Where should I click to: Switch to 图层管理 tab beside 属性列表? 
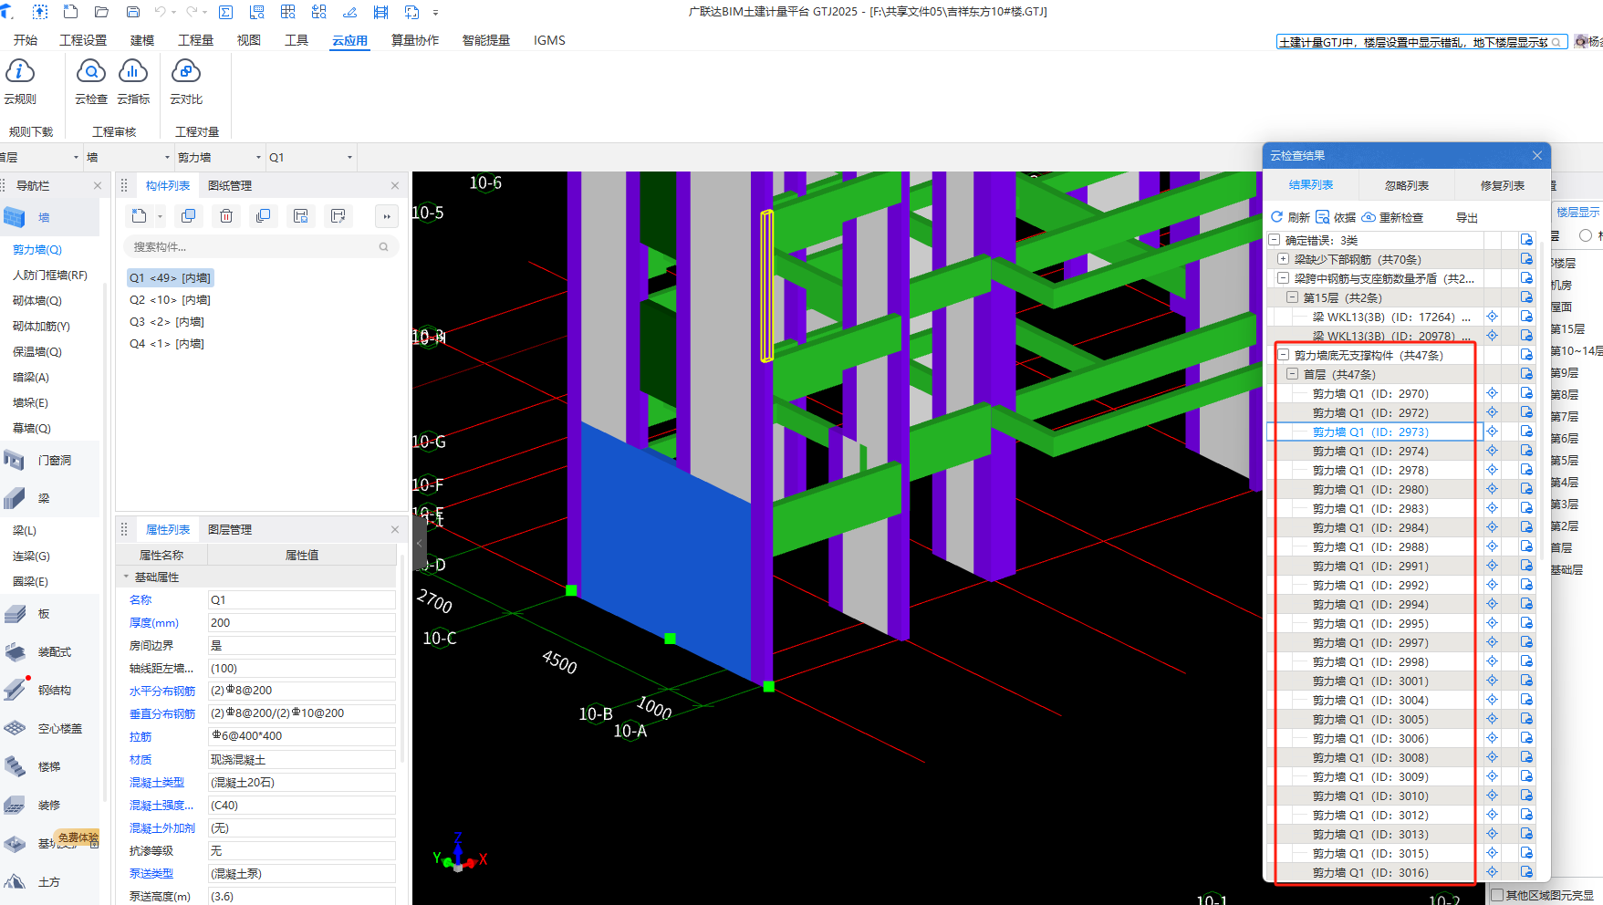[x=230, y=529]
